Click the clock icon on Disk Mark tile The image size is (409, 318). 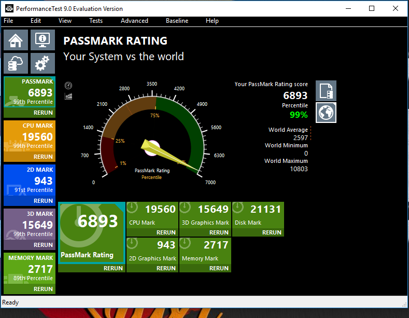pos(238,208)
